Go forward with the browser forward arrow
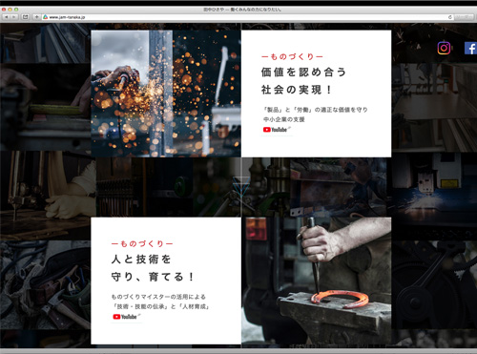This screenshot has width=477, height=354. [14, 17]
